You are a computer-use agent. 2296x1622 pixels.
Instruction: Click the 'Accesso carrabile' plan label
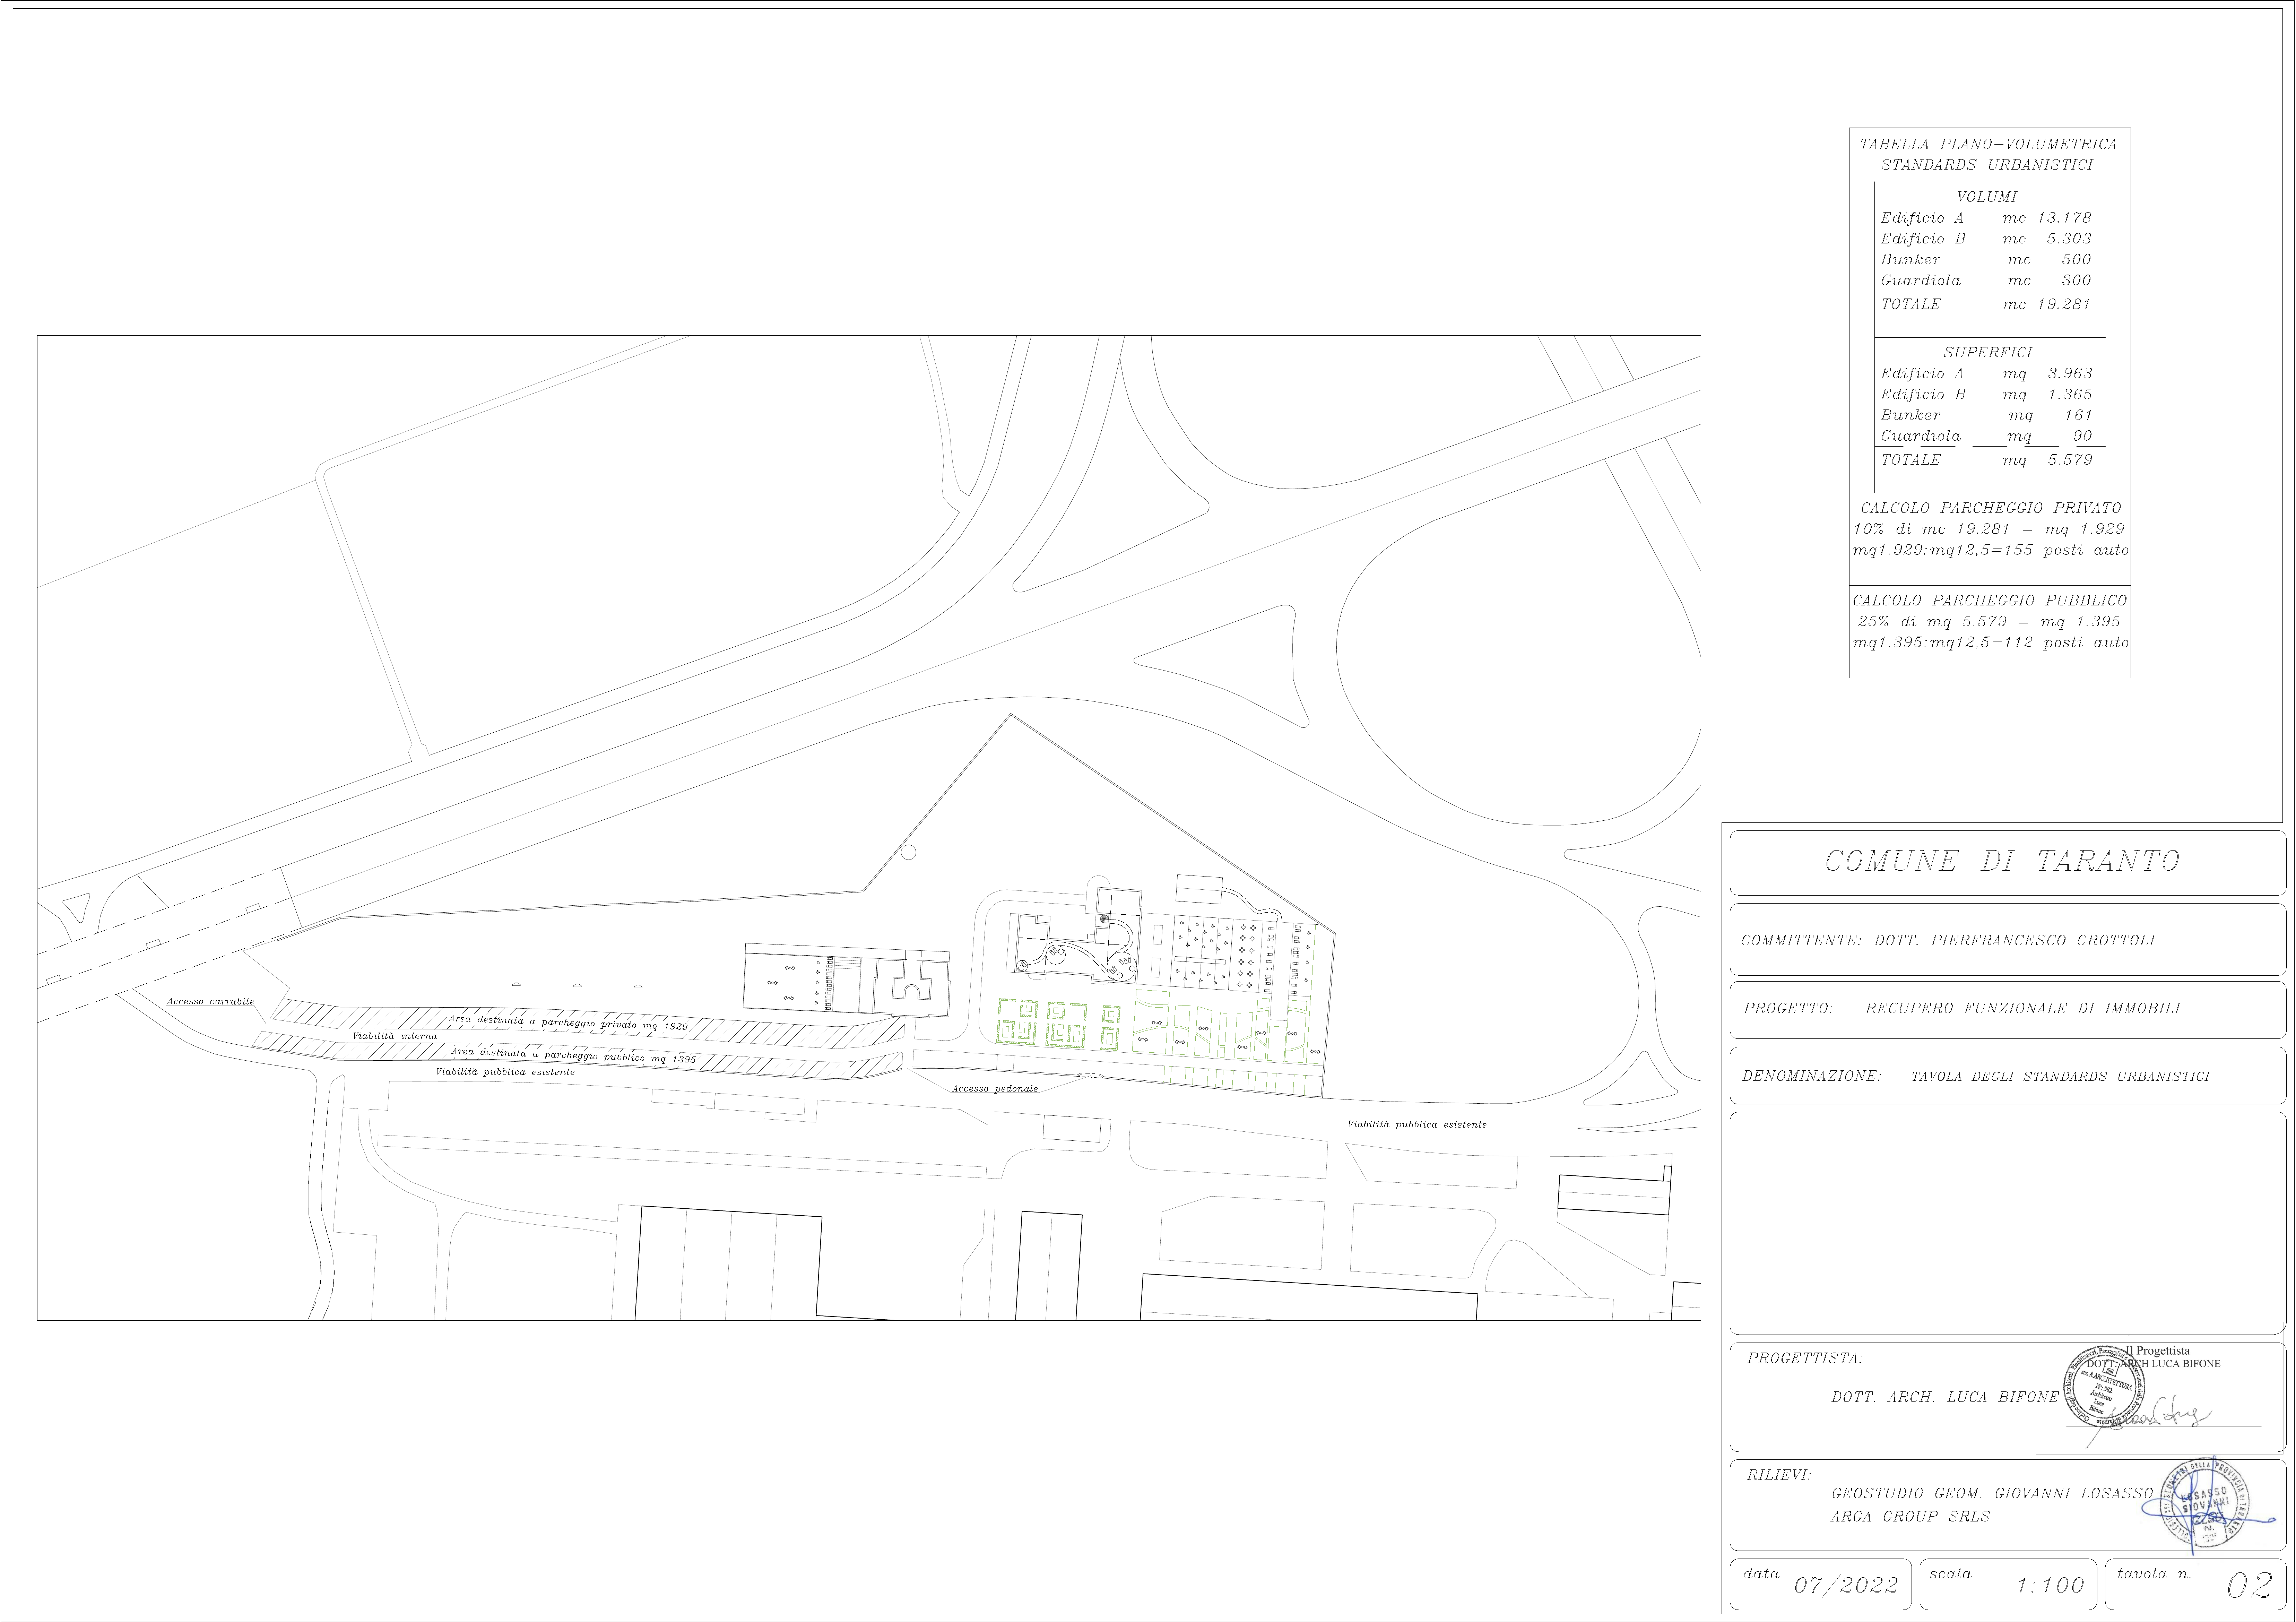tap(210, 1001)
